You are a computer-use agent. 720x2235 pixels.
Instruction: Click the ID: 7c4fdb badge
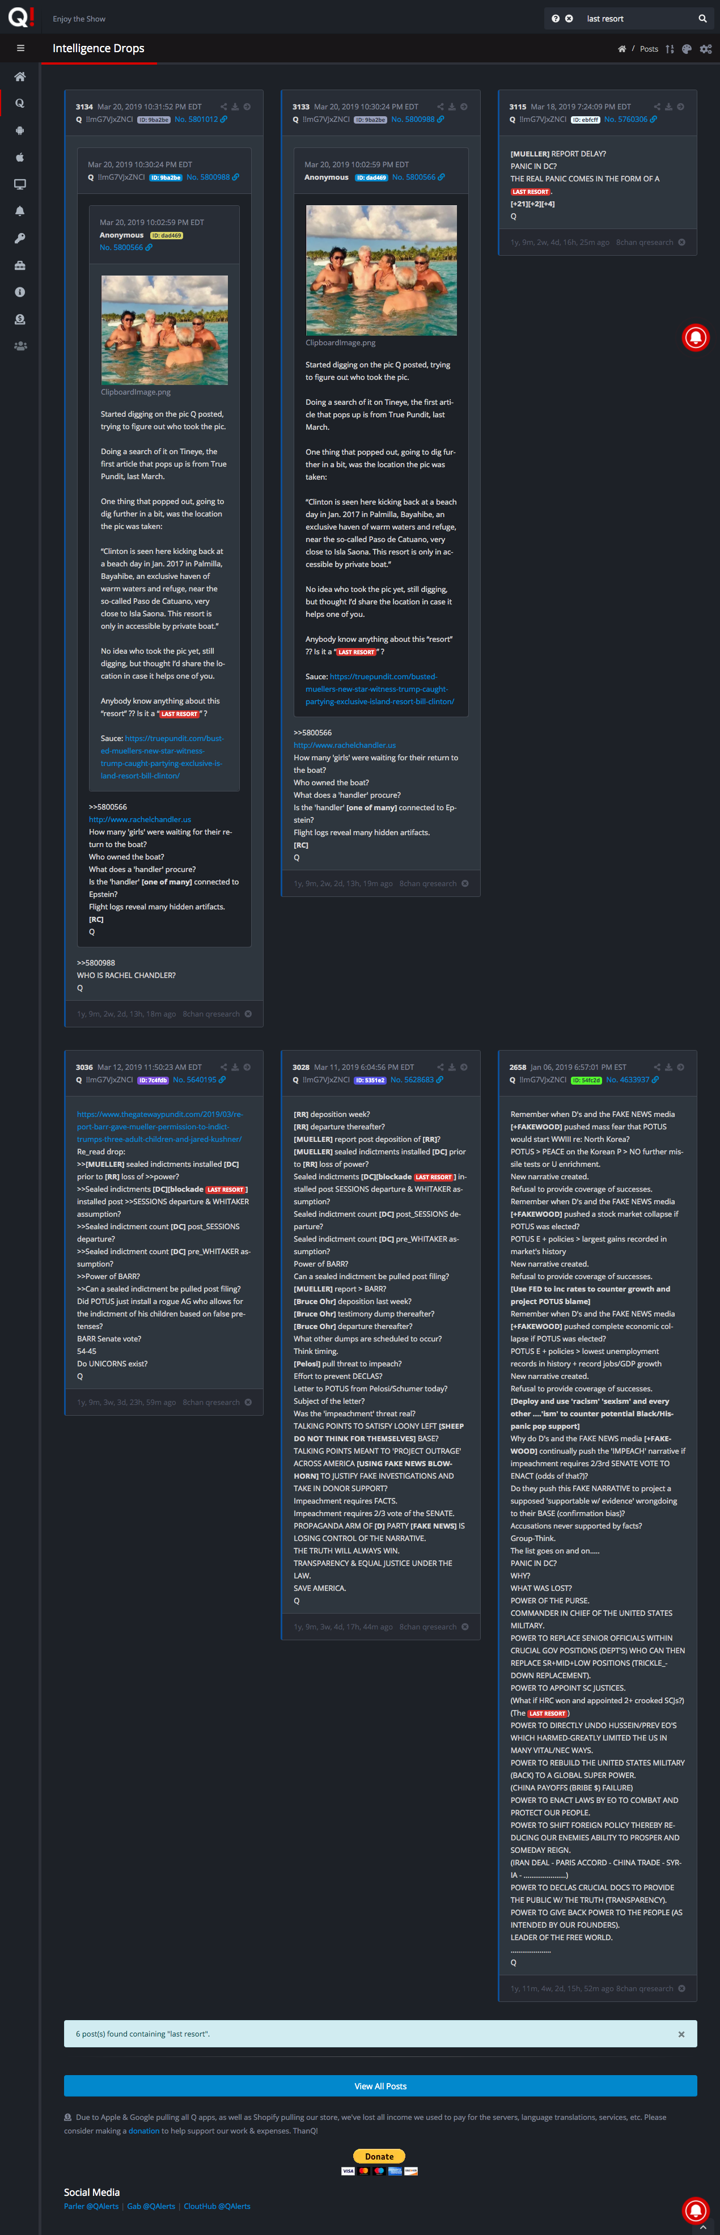pos(153,1080)
